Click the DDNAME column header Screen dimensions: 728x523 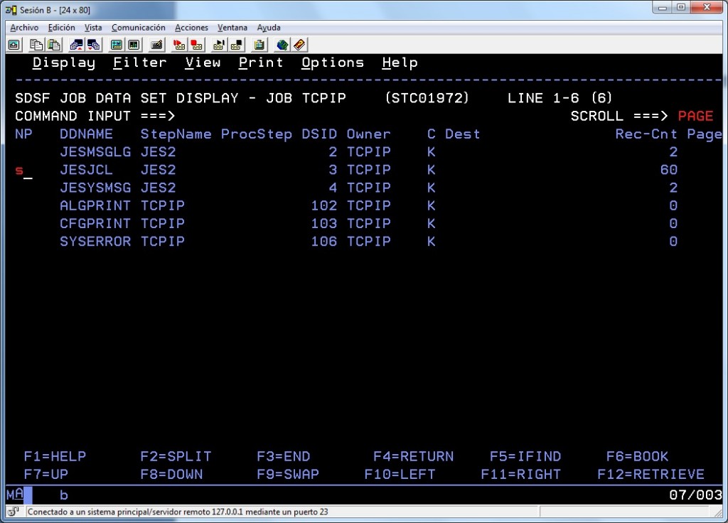pos(86,134)
